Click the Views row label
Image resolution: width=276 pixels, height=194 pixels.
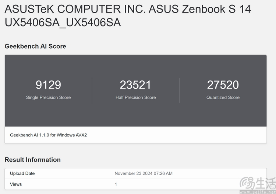tap(16, 184)
